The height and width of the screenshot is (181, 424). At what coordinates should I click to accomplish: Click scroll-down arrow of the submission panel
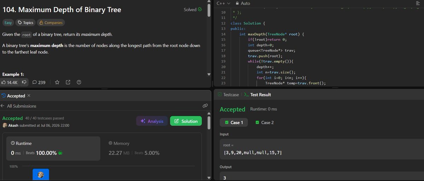click(208, 177)
